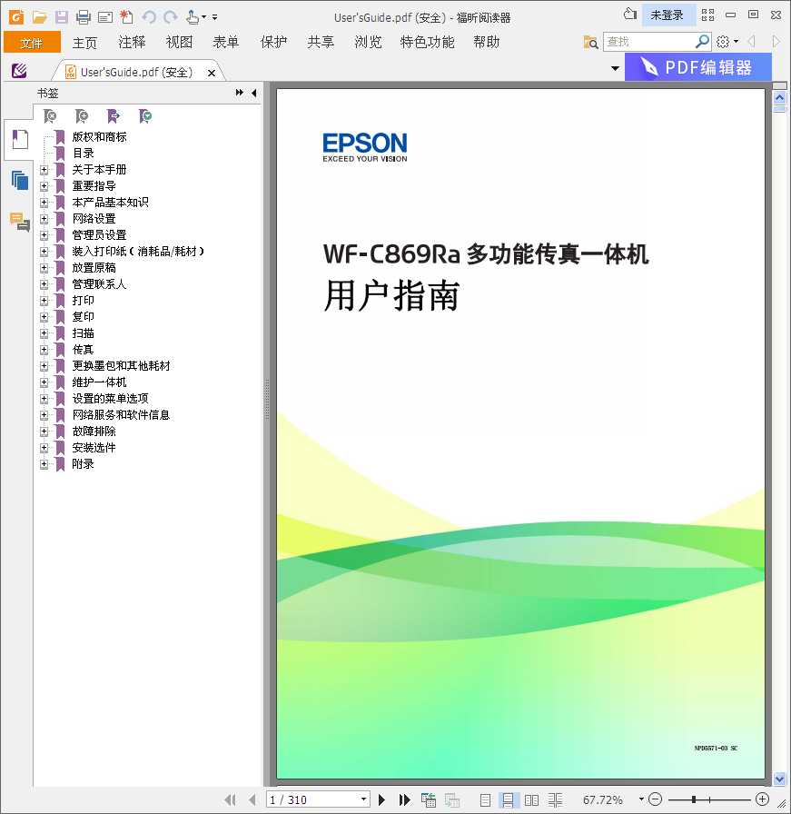Viewport: 791px width, 814px height.
Task: Open the tab list dropdown arrow
Action: pyautogui.click(x=615, y=68)
